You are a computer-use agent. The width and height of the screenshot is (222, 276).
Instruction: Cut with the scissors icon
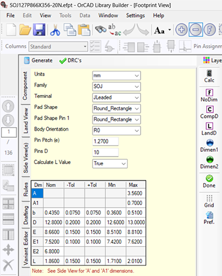[x=55, y=30]
